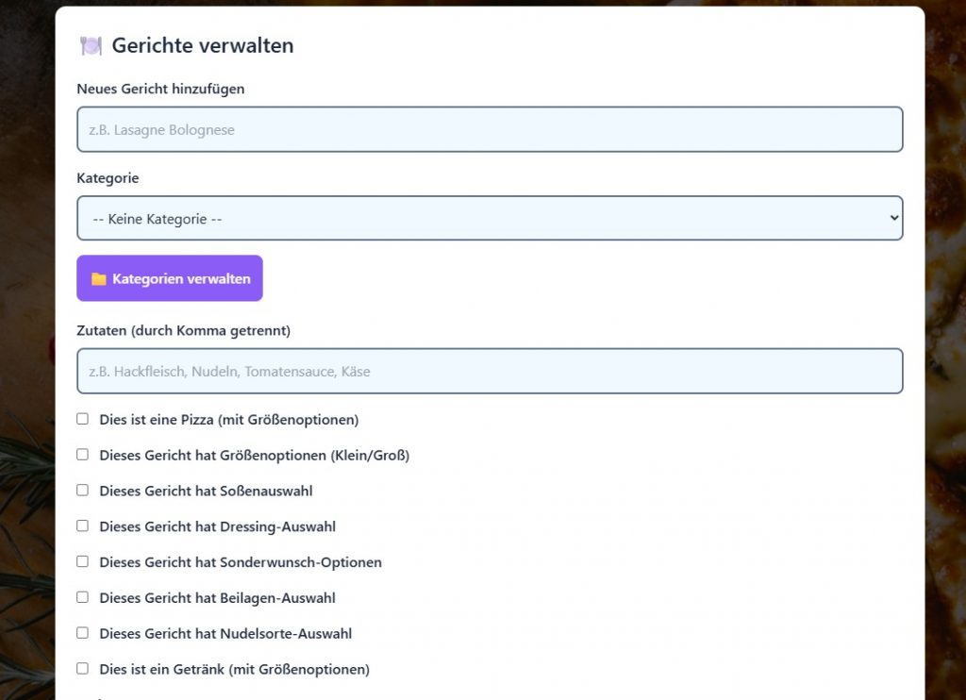The width and height of the screenshot is (966, 700).
Task: Click the 'Dieses Gericht hat Sonderwunsch-Optionen' label text
Action: pyautogui.click(x=240, y=562)
